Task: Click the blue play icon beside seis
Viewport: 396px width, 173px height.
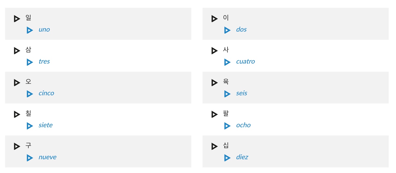Action: click(227, 94)
